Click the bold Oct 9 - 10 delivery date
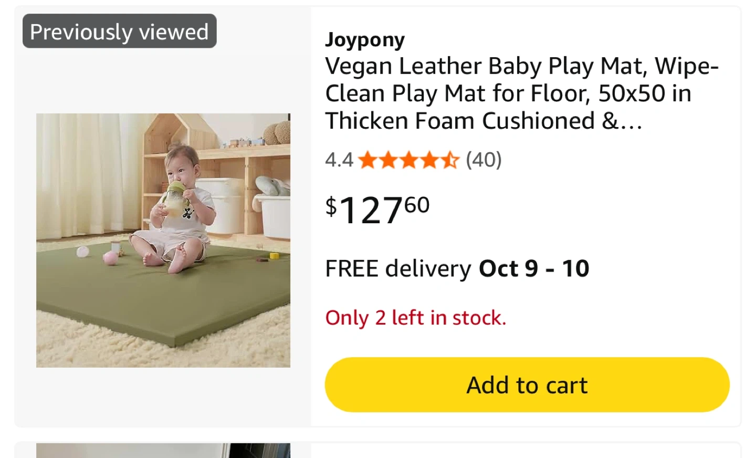Image resolution: width=756 pixels, height=458 pixels. (534, 268)
